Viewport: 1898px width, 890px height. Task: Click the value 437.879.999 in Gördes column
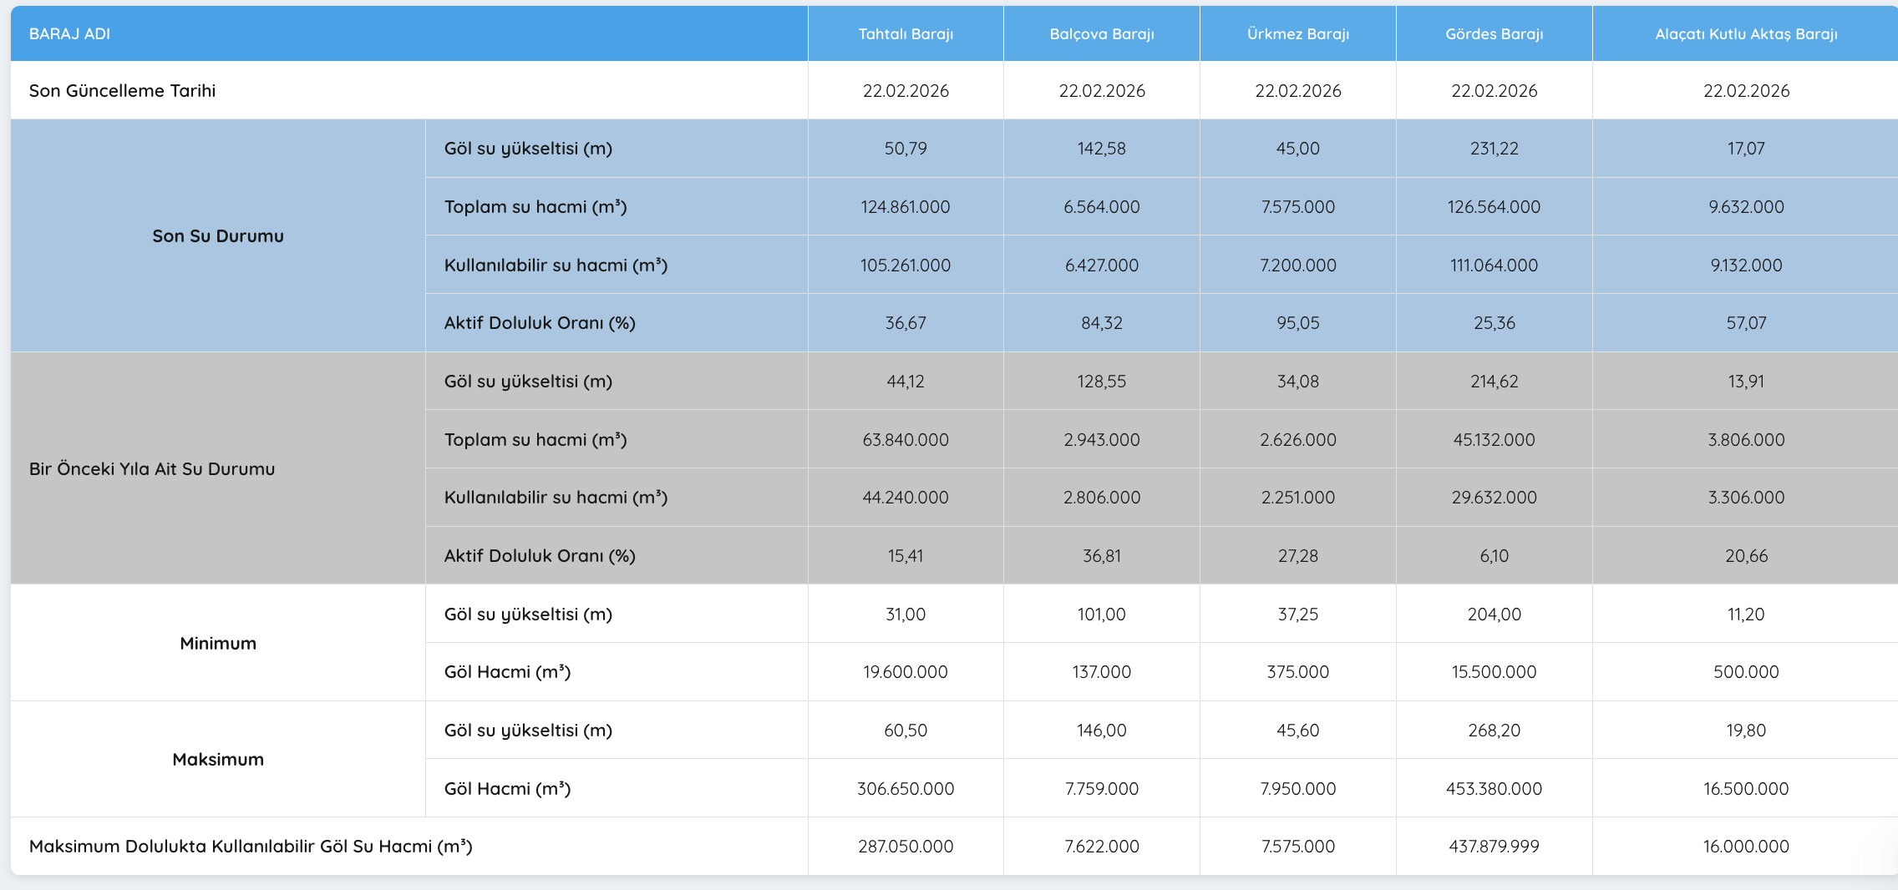[1494, 847]
